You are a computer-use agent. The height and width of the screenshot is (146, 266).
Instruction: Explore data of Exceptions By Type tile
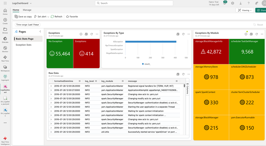pos(178,34)
